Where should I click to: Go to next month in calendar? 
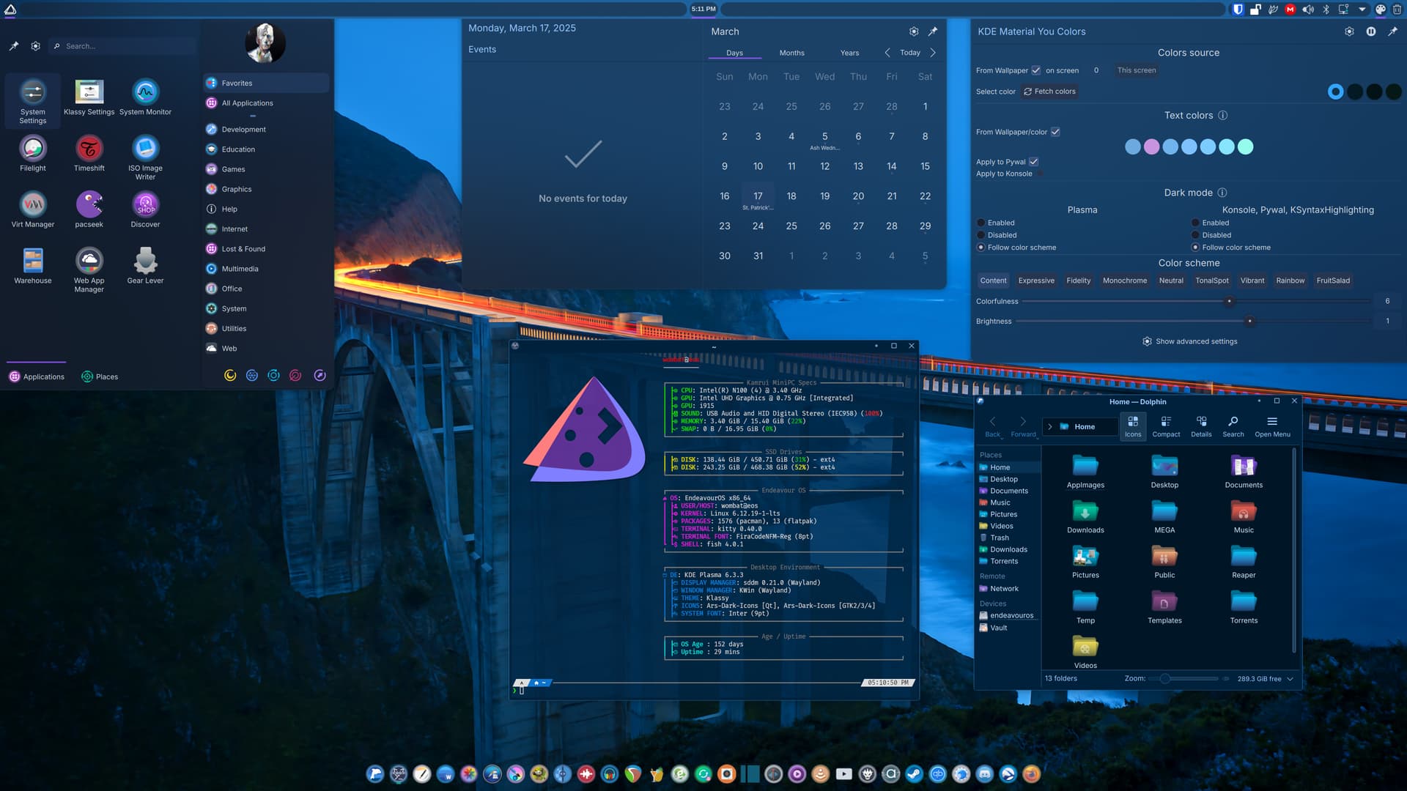pos(932,53)
